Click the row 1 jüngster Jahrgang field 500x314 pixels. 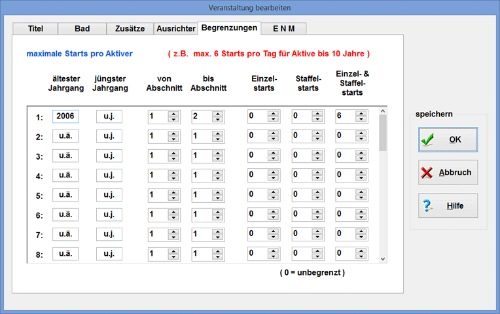pos(109,116)
